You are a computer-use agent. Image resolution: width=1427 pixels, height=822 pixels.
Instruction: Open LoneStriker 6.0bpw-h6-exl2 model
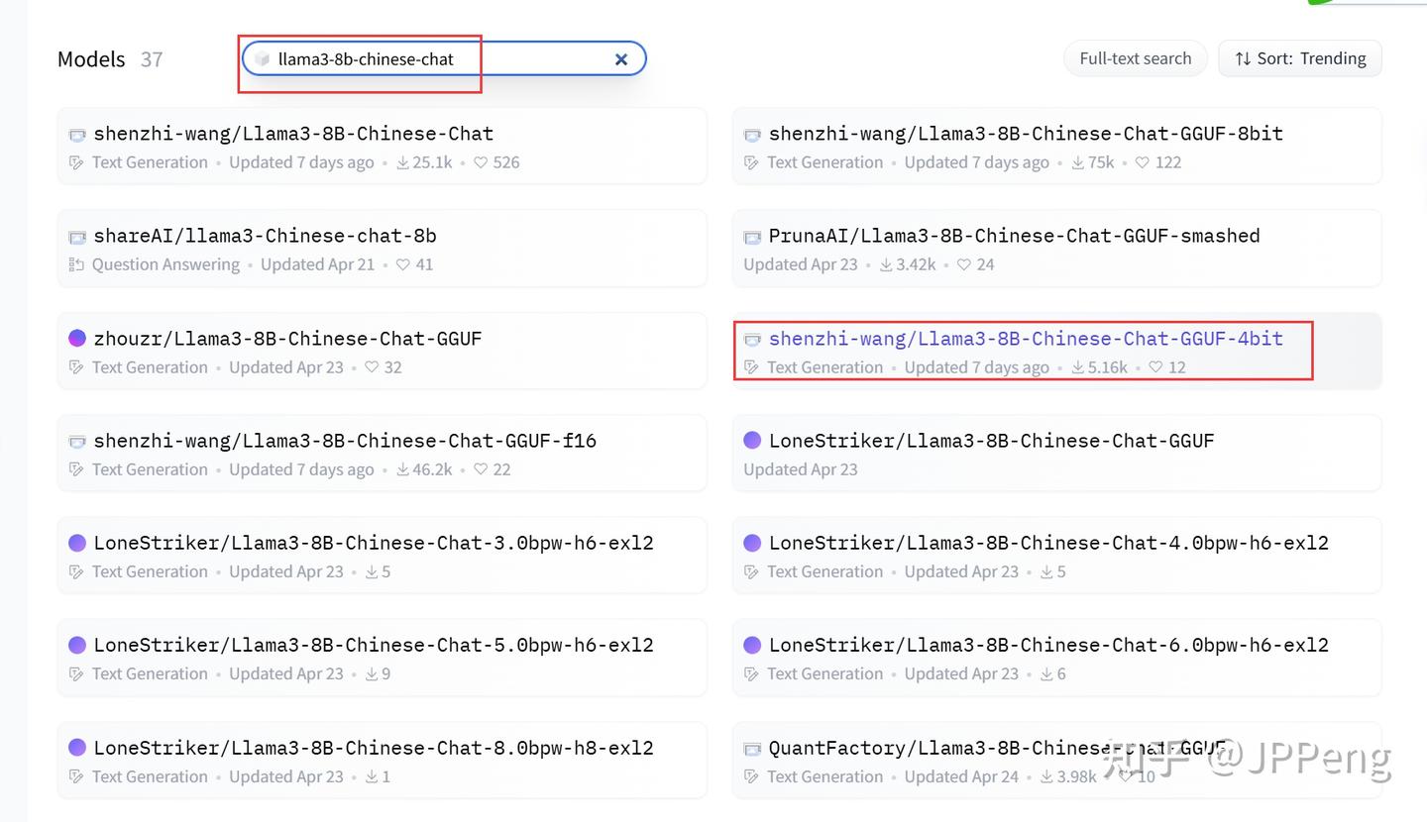click(x=1056, y=657)
